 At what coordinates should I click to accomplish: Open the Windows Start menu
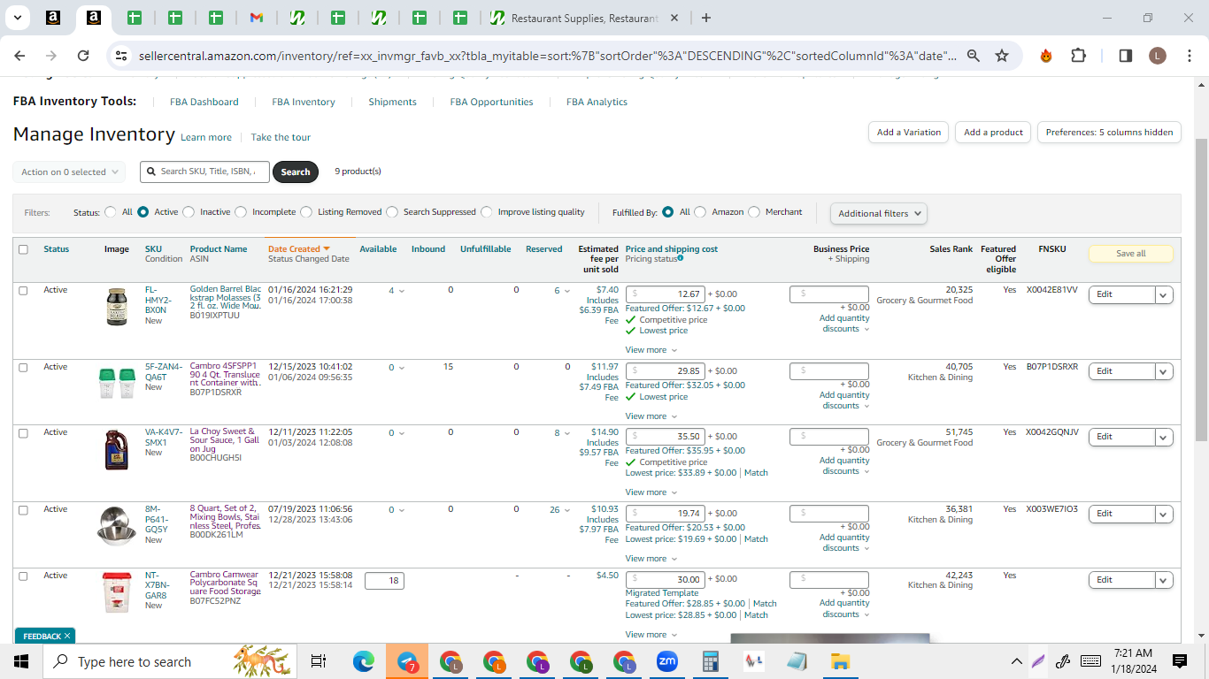point(21,661)
